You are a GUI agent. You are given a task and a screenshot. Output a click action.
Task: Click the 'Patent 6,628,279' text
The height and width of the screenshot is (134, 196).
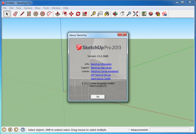point(98,86)
